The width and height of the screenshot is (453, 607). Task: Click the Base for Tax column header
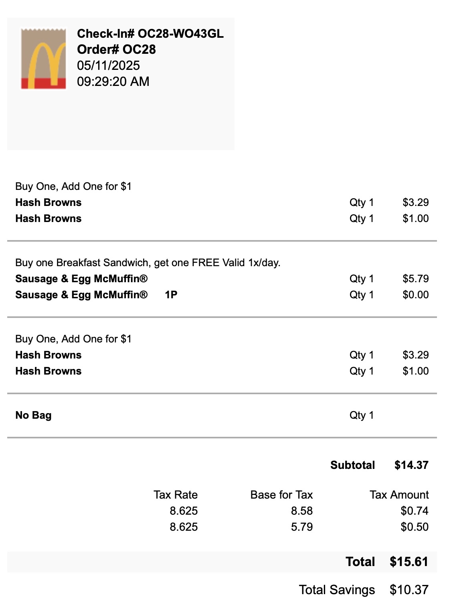(281, 495)
